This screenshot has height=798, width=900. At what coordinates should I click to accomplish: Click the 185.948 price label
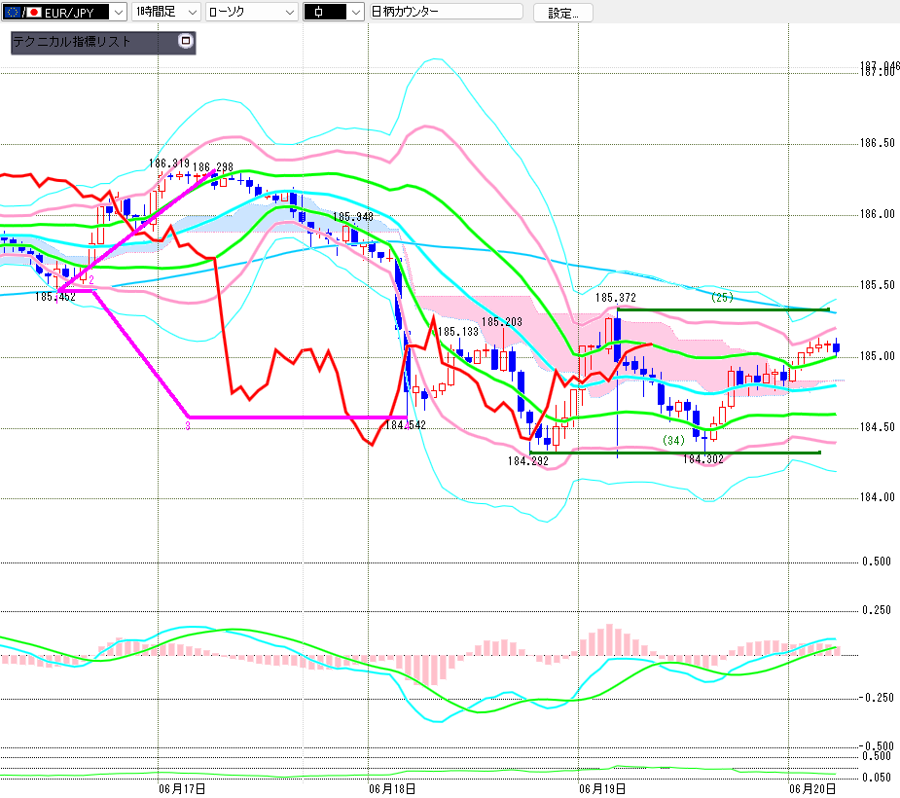click(x=353, y=216)
